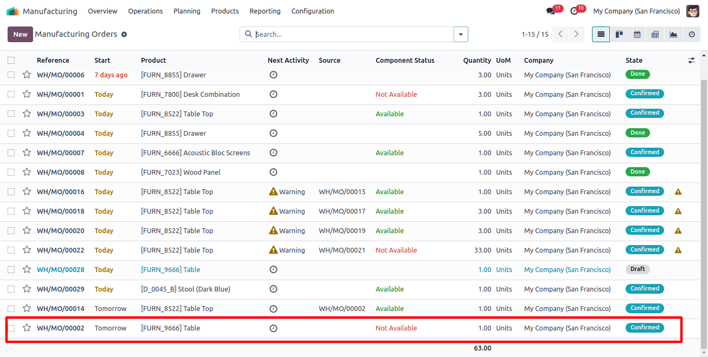
Task: Click the Done badge for WH/MO/00008
Action: pos(638,171)
